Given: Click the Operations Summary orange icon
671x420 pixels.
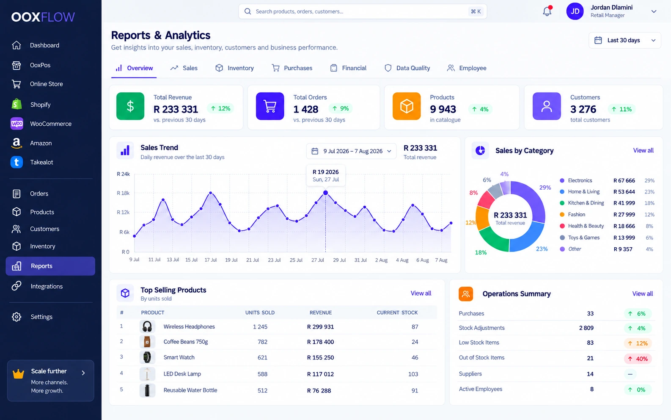Looking at the screenshot, I should 466,294.
